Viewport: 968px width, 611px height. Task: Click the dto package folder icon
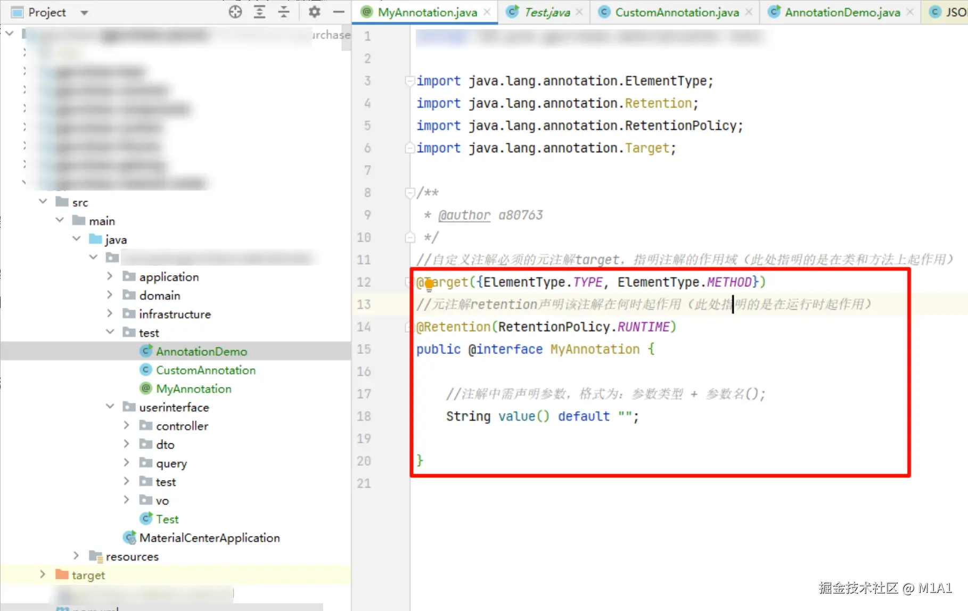click(146, 444)
